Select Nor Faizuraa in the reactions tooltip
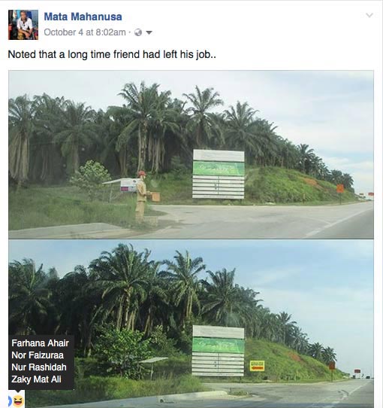This screenshot has width=383, height=408. [x=38, y=355]
